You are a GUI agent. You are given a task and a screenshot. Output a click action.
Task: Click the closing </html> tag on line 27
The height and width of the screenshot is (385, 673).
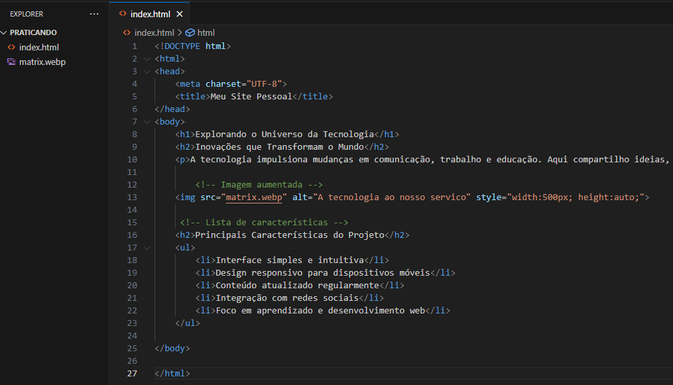pos(172,374)
